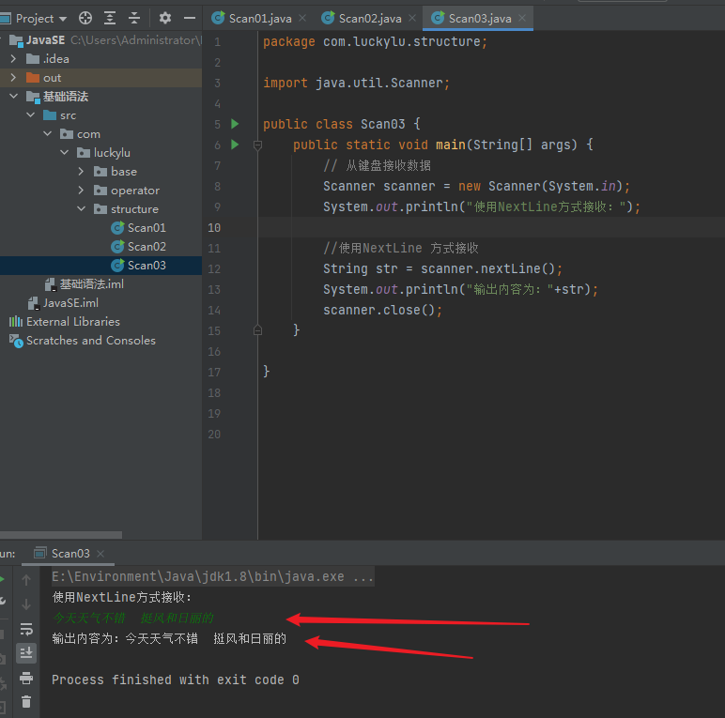
Task: Click line number 10 in gutter
Action: (214, 227)
